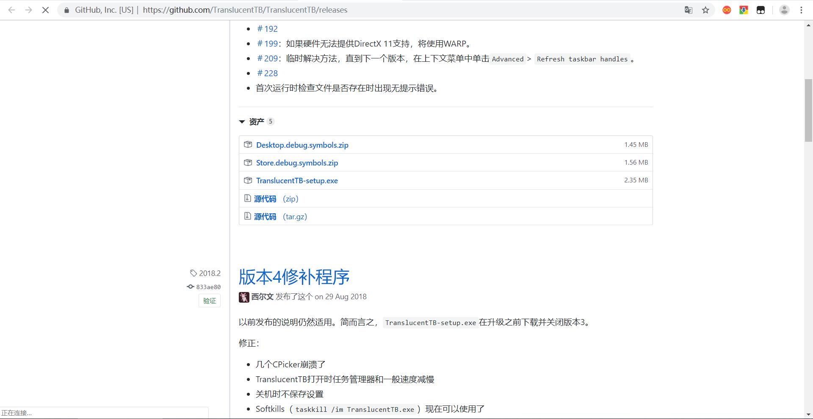813x419 pixels.
Task: Click the scrollbar up arrow
Action: [808, 25]
